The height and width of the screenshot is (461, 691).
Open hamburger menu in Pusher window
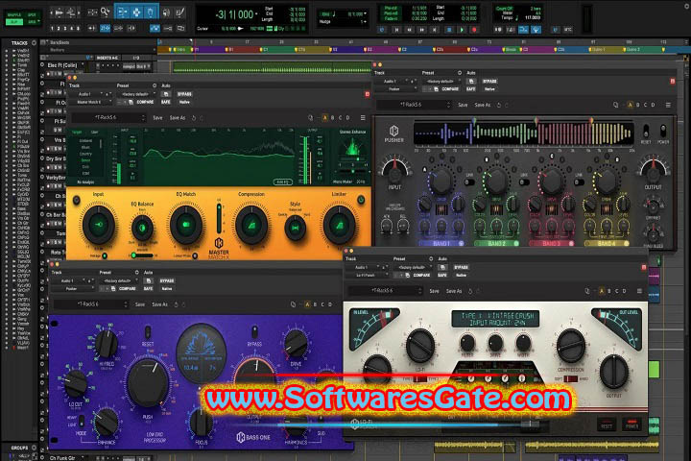point(668,105)
